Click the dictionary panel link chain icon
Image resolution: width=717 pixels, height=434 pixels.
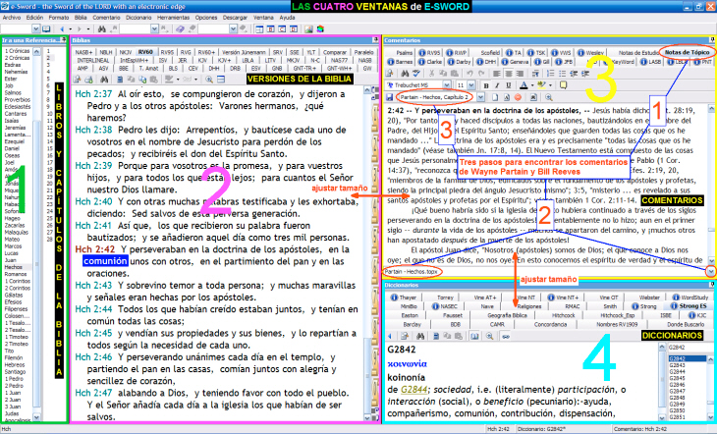[x=506, y=336]
